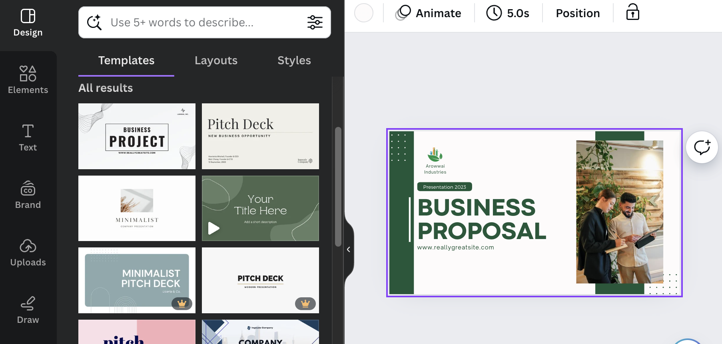Open search filter options icon
This screenshot has height=344, width=722.
coord(315,22)
